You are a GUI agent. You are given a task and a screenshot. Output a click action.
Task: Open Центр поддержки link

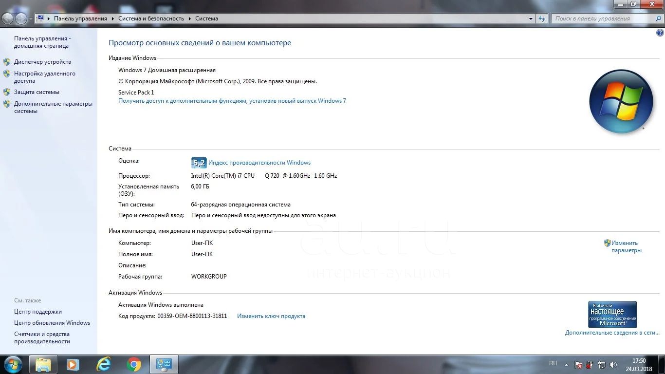[x=38, y=312]
